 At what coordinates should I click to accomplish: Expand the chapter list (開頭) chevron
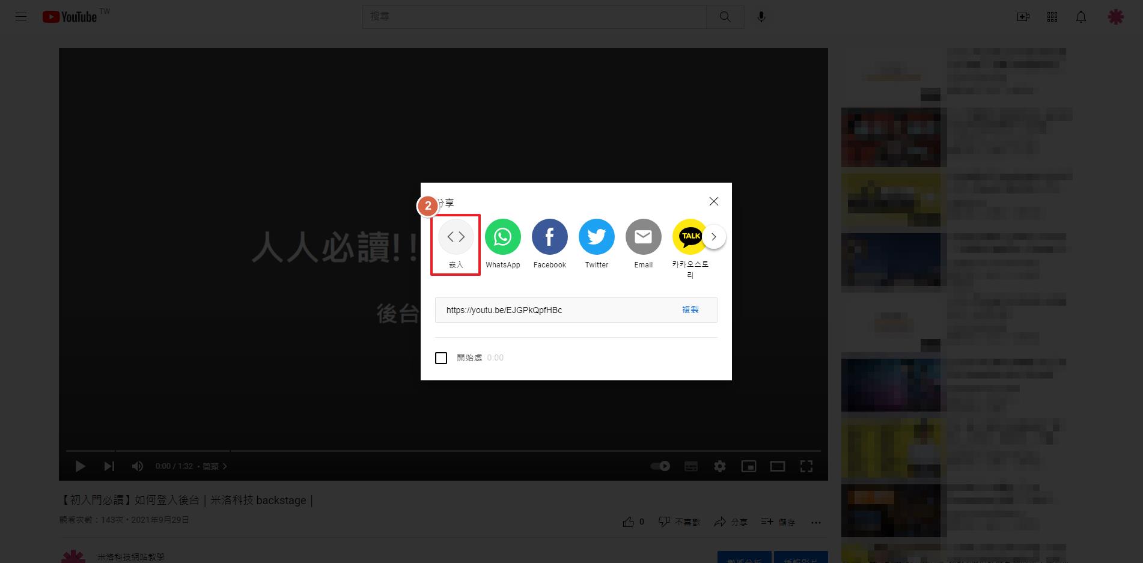[225, 466]
